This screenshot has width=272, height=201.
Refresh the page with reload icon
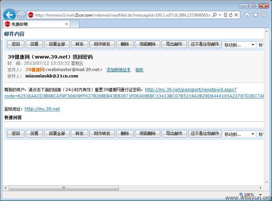tap(231, 15)
